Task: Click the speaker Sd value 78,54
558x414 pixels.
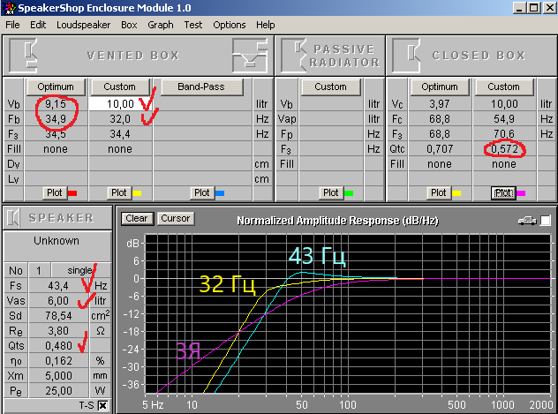Action: (58, 316)
